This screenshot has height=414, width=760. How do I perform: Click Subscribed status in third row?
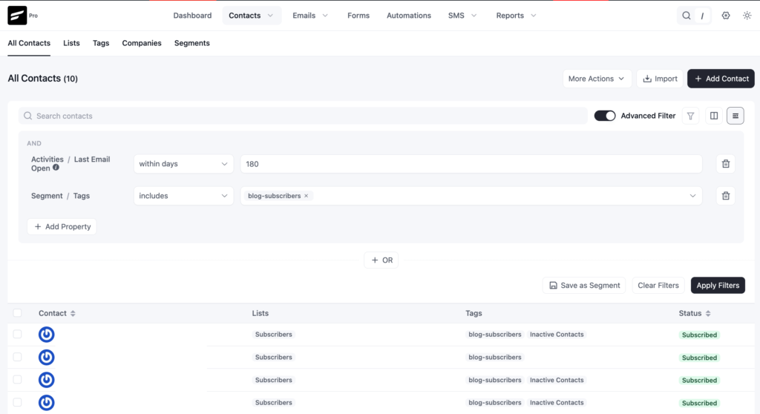click(x=699, y=380)
